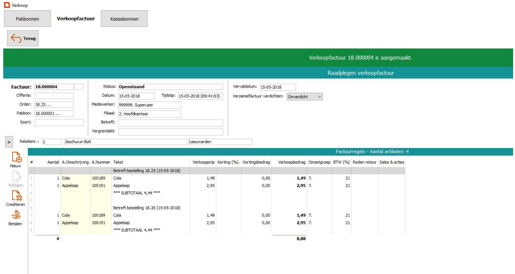Click the Terug back arrow button
This screenshot has width=515, height=274.
tap(23, 38)
